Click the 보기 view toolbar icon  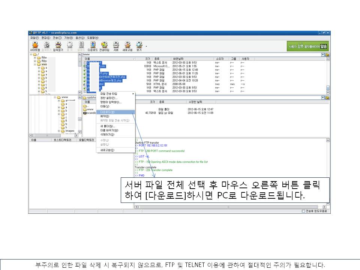[x=139, y=46]
